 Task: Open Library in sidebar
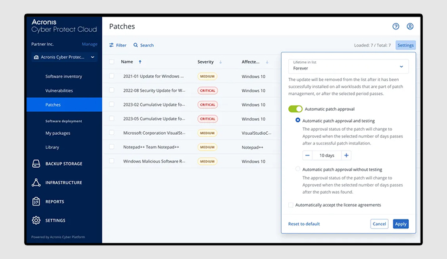point(52,147)
